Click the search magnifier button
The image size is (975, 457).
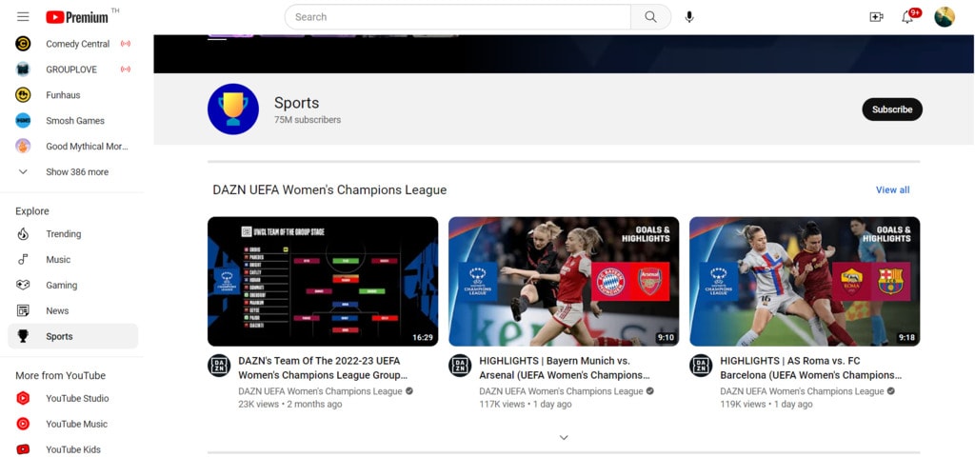coord(650,17)
